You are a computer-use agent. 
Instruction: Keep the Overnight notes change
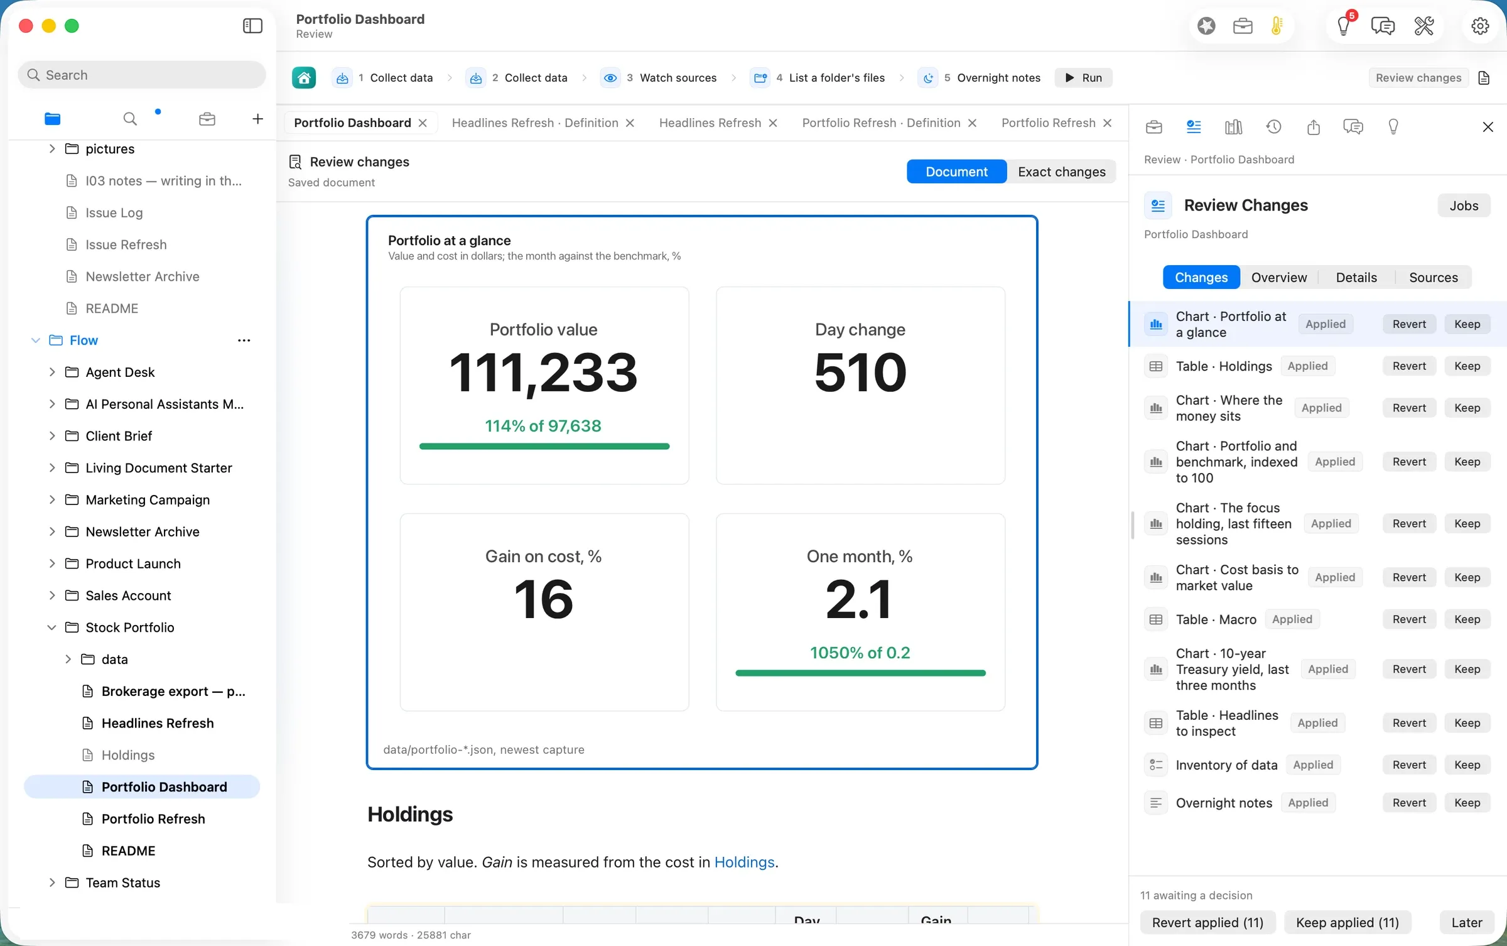tap(1467, 803)
